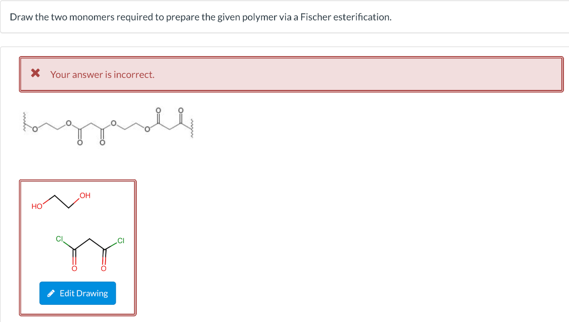Viewport: 569px width, 322px height.
Task: Open the Edit Drawing tool
Action: [77, 293]
